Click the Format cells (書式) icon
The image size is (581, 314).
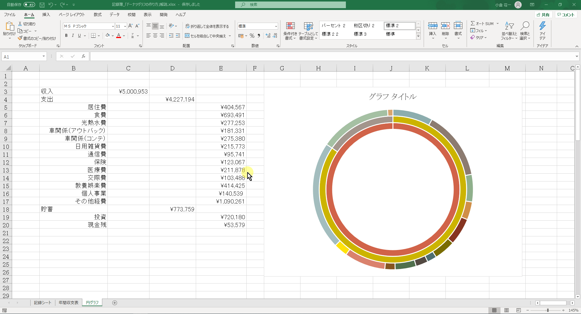(x=458, y=26)
